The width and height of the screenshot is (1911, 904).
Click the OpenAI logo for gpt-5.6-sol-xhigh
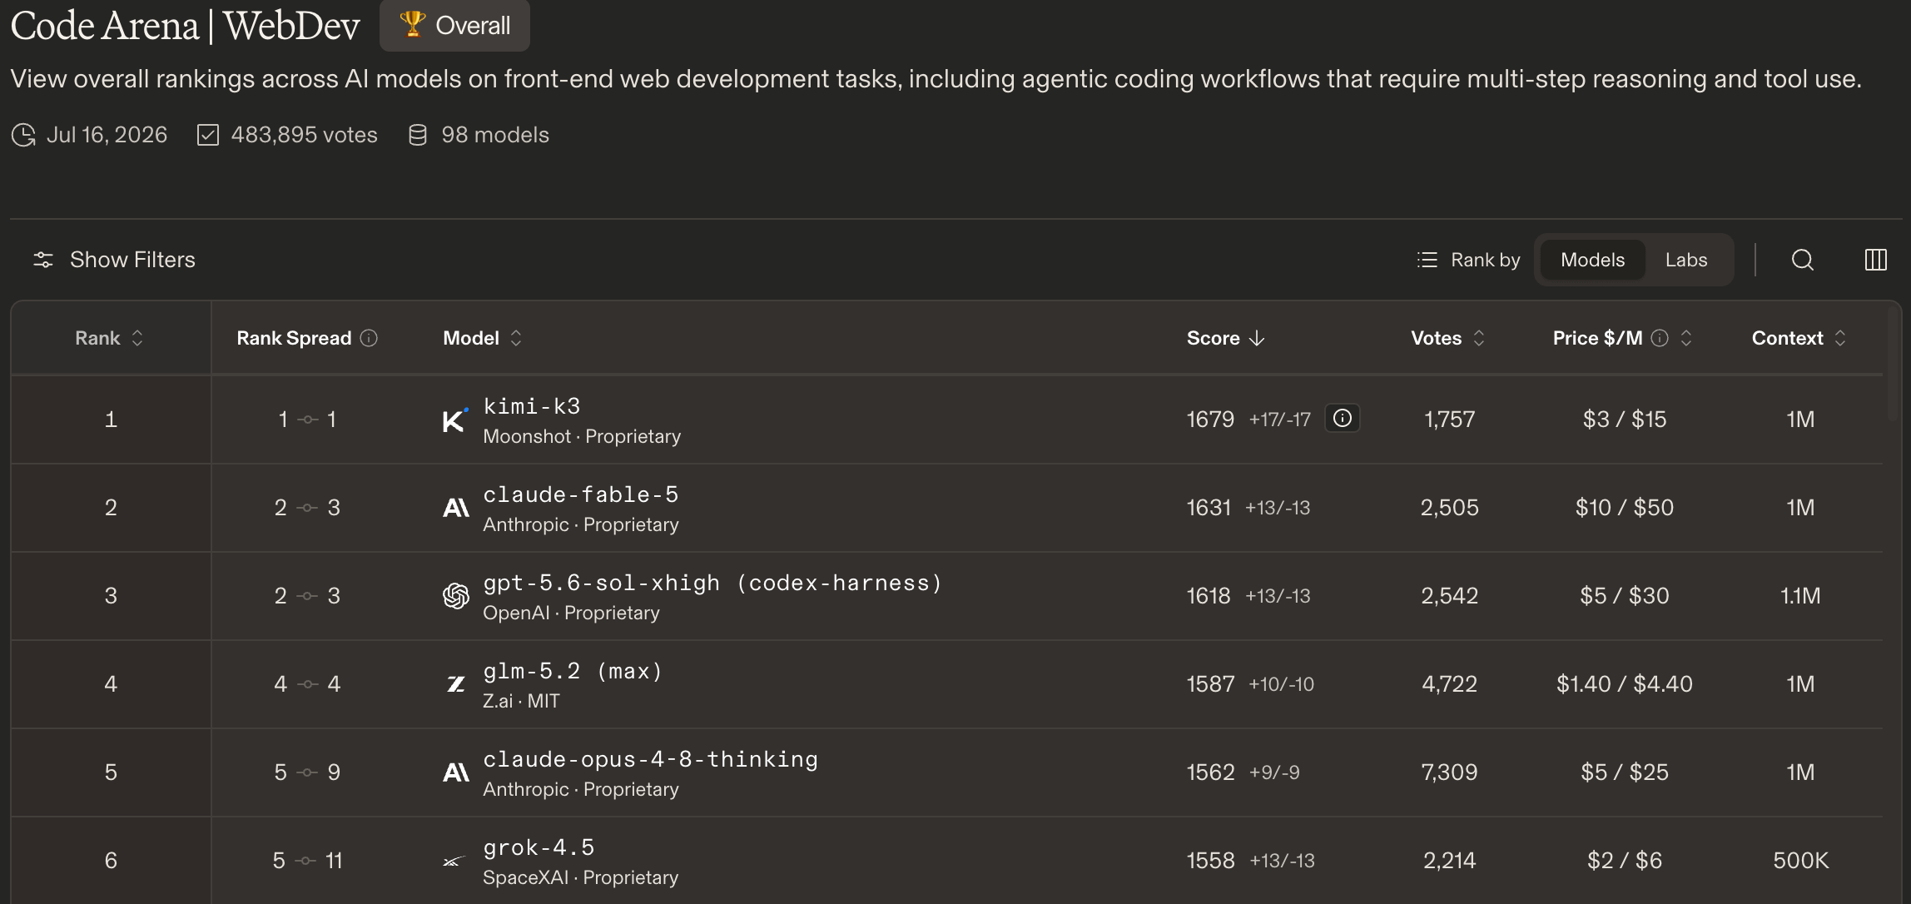click(456, 596)
